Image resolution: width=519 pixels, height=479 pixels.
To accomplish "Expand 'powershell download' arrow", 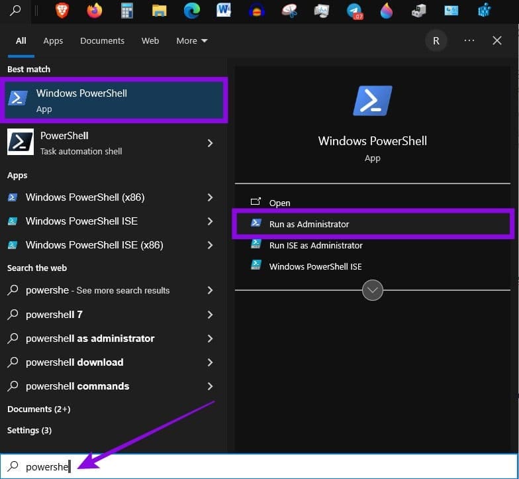I will click(x=210, y=362).
